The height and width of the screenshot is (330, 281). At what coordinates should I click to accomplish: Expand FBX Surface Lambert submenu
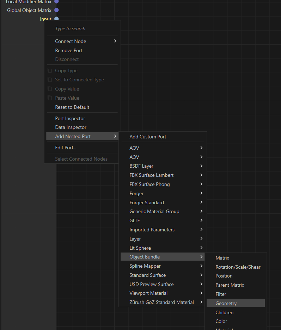coord(163,175)
